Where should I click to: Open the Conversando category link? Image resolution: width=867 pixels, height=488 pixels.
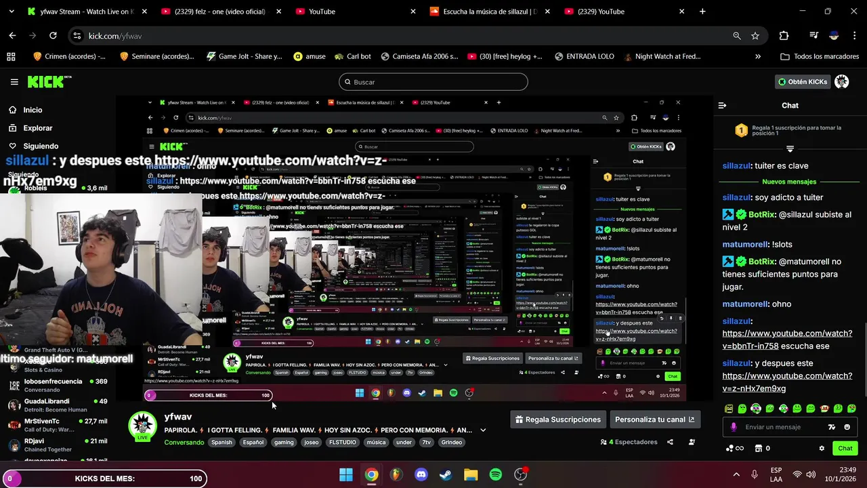(184, 442)
